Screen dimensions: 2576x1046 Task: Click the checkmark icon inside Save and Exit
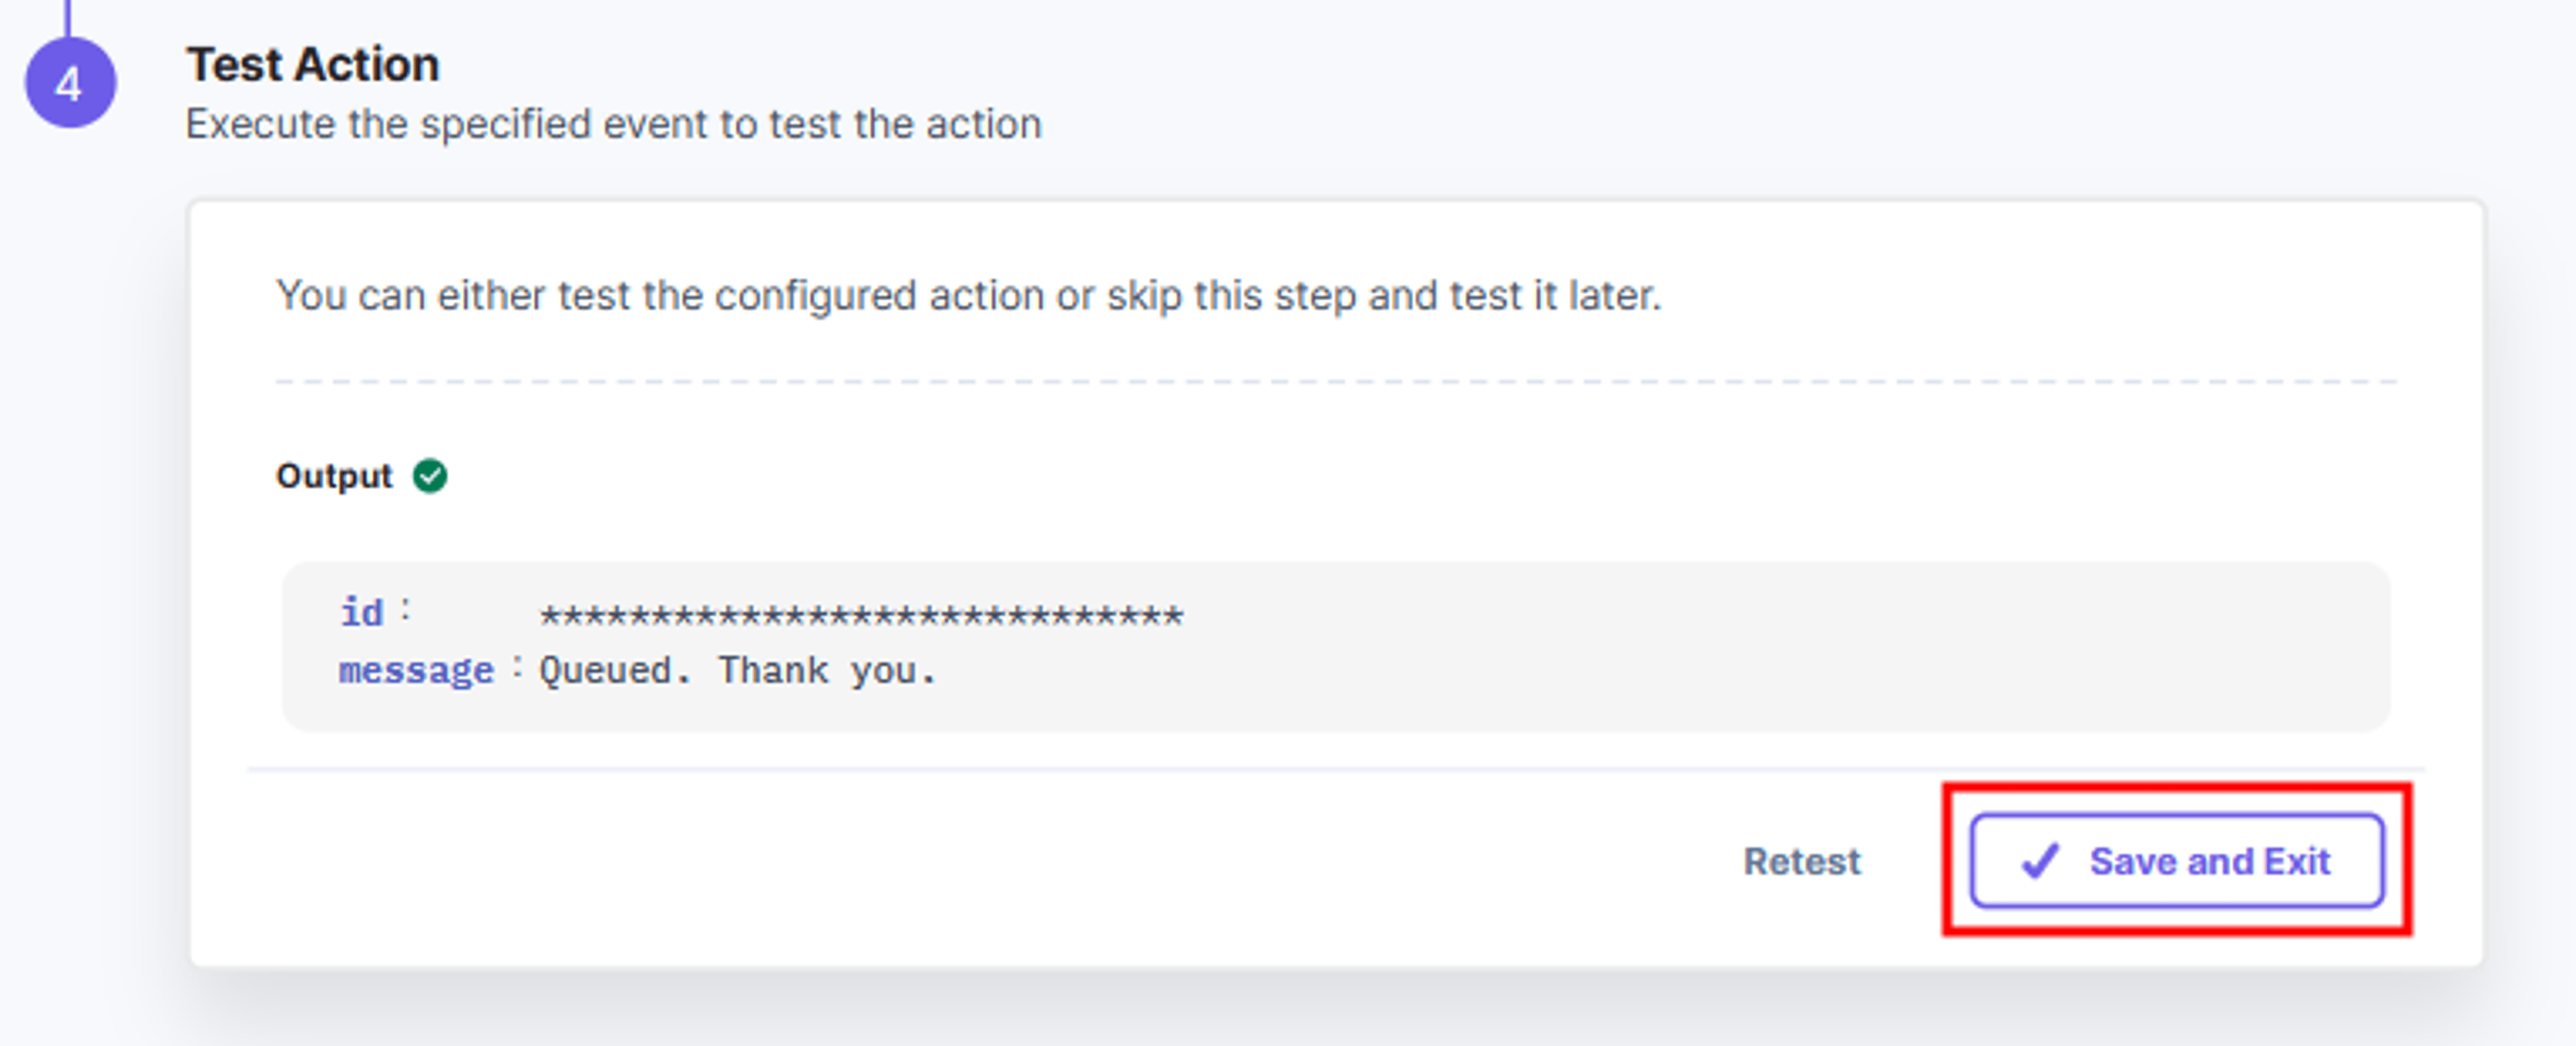click(x=2039, y=860)
